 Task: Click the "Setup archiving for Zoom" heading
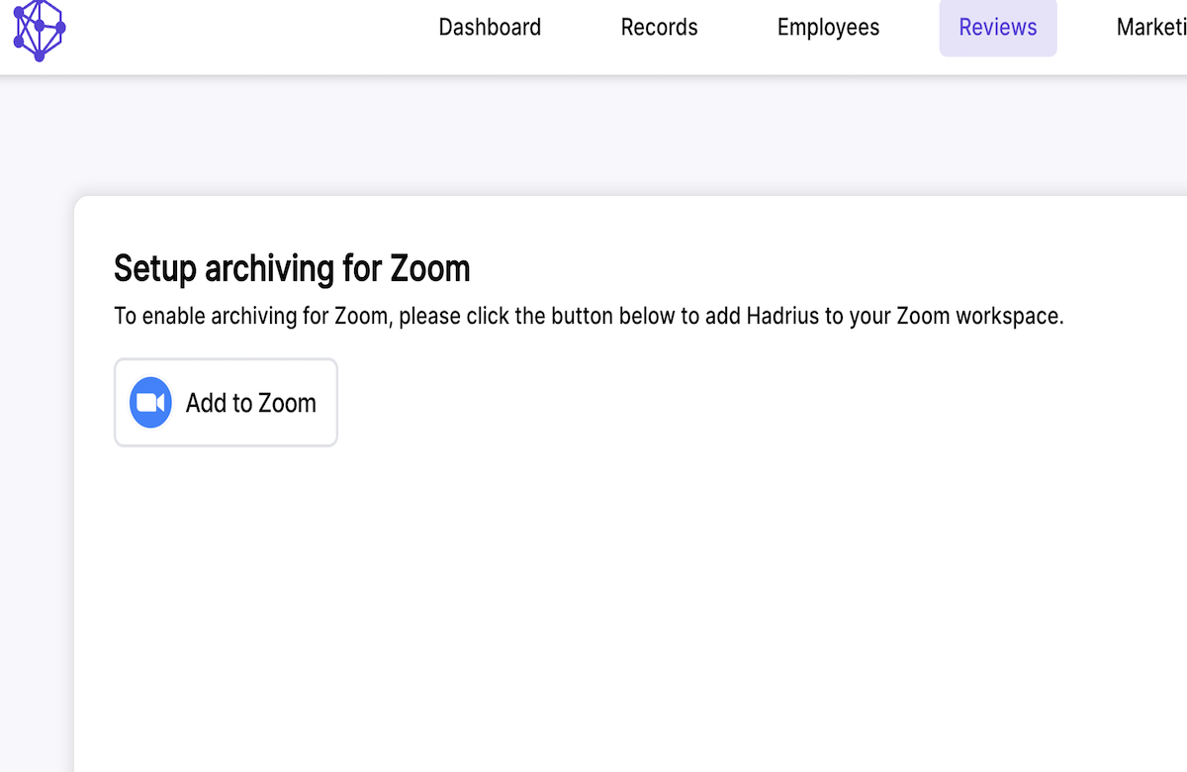point(292,268)
